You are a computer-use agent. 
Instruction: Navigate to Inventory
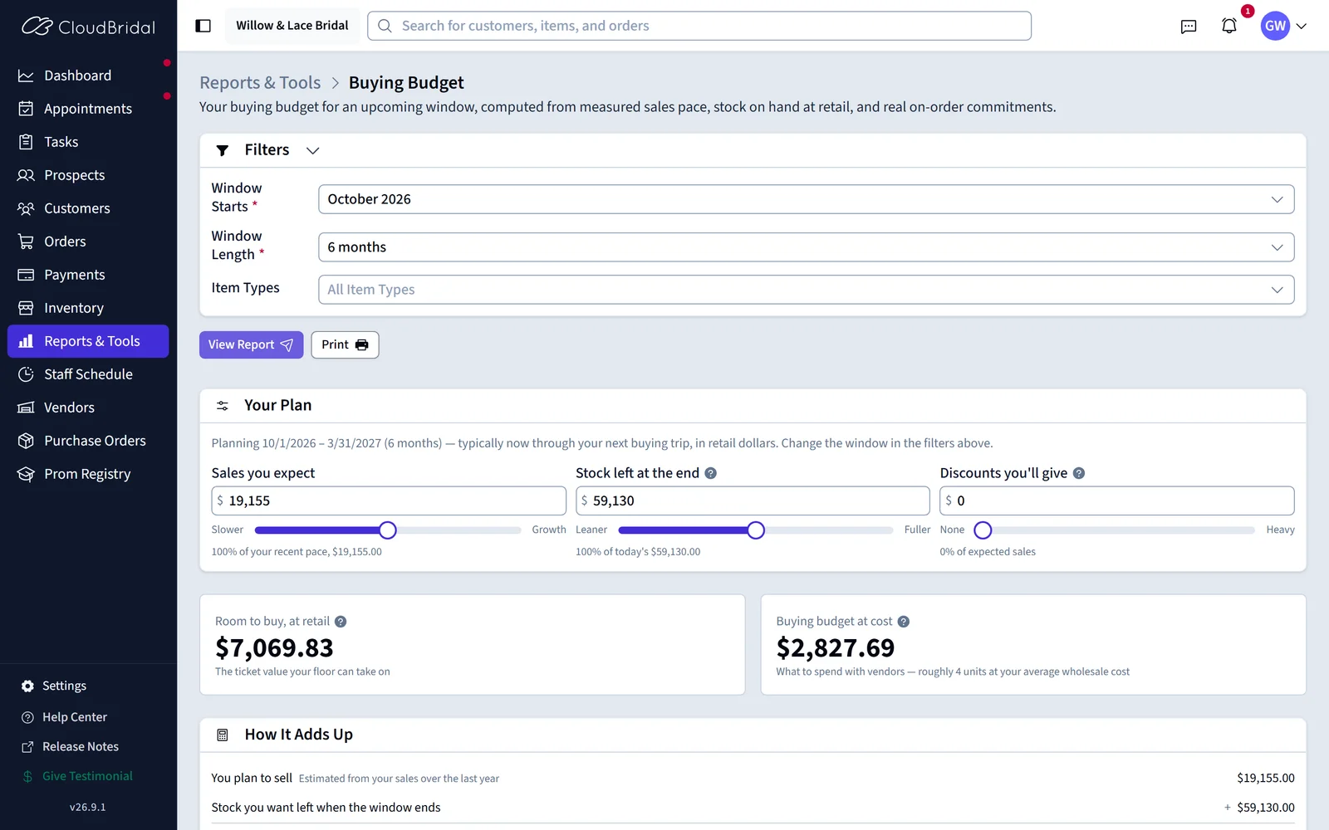tap(88, 308)
